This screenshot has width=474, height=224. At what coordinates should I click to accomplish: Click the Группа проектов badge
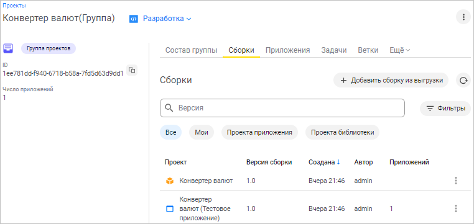[49, 48]
